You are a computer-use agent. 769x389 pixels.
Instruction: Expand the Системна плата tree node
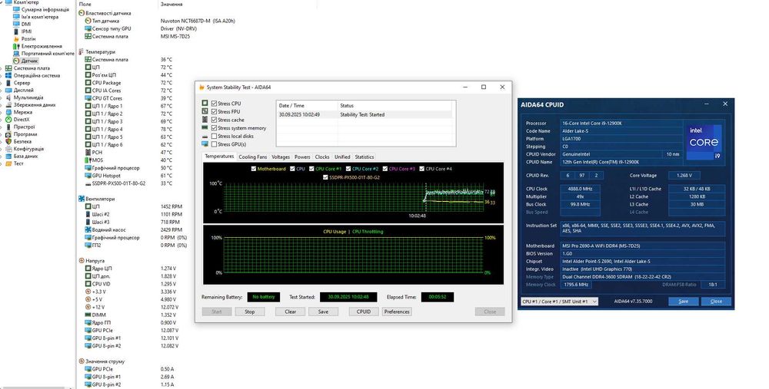[x=2, y=68]
